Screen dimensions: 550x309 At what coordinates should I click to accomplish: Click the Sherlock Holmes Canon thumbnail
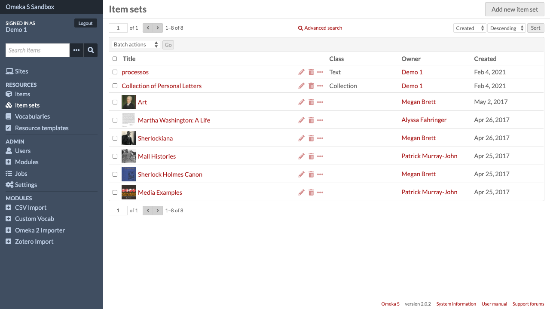pos(128,174)
